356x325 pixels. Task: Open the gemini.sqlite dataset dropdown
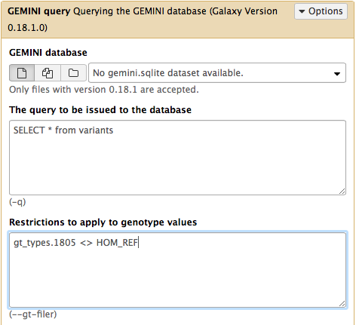(x=217, y=73)
